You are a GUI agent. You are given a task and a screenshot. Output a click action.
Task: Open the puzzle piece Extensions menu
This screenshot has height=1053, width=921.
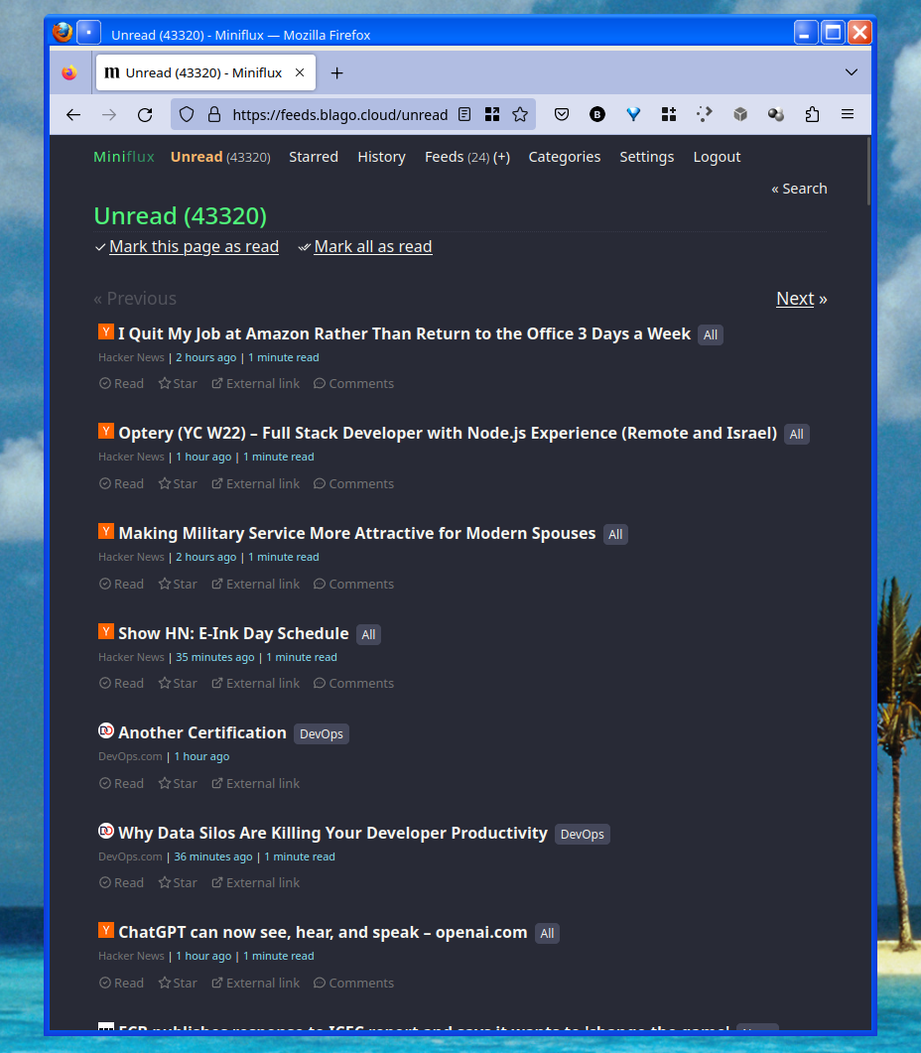click(812, 115)
